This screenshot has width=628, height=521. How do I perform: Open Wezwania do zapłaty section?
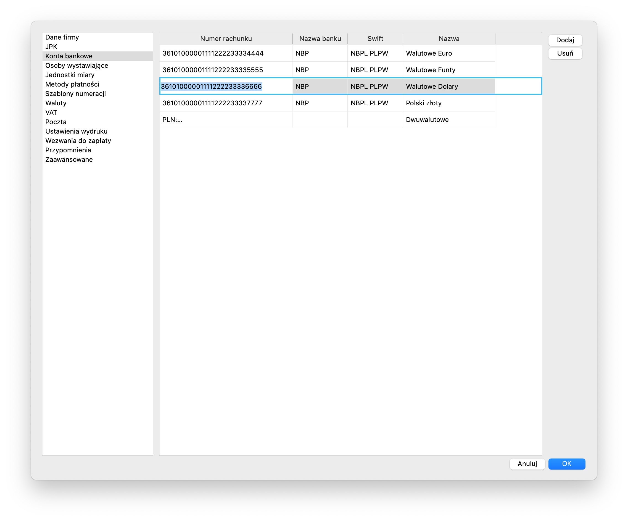[97, 141]
